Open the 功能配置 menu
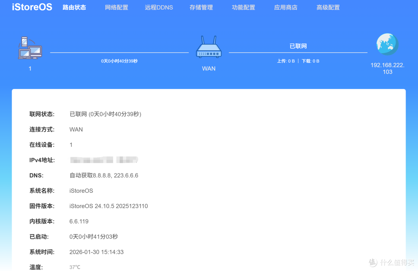 (243, 7)
